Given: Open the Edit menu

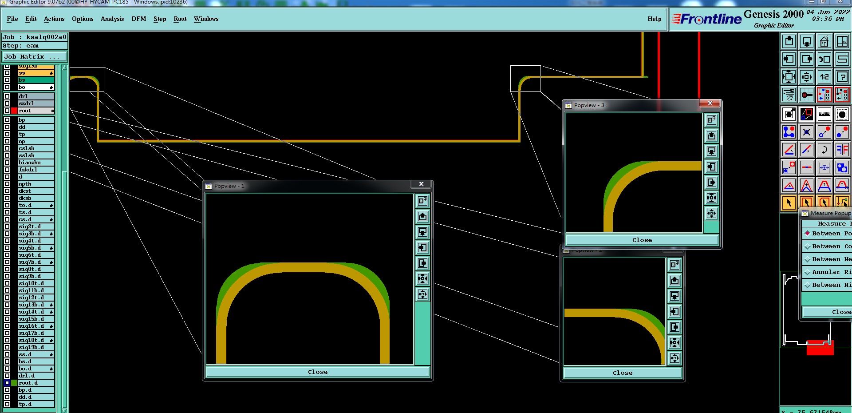Looking at the screenshot, I should coord(31,19).
